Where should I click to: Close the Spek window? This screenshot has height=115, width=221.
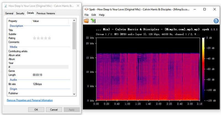click(215, 9)
